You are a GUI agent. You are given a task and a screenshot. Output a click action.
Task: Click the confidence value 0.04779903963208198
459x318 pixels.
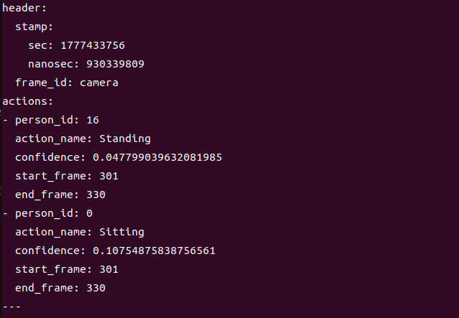158,158
